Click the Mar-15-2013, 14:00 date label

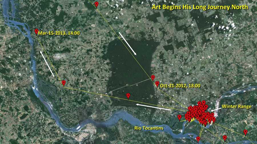tap(59, 33)
